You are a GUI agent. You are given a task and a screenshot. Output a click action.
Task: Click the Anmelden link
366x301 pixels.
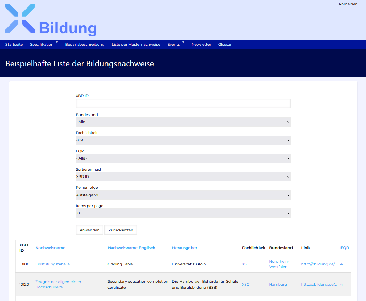[x=348, y=4]
